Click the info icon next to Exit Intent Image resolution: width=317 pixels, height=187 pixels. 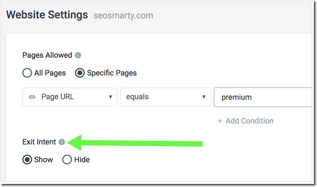(x=62, y=142)
